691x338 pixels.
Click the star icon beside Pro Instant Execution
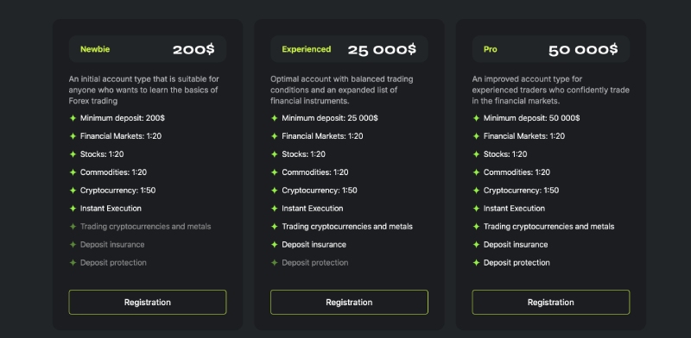point(477,208)
